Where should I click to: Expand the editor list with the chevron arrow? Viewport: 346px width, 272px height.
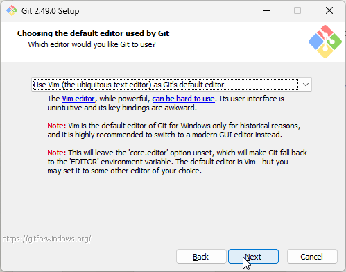[x=306, y=85]
